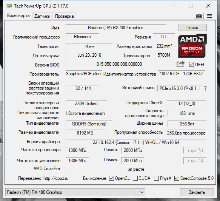Image resolution: width=220 pixels, height=201 pixels.
Task: Open the hamburger menu icon
Action: [x=209, y=16]
